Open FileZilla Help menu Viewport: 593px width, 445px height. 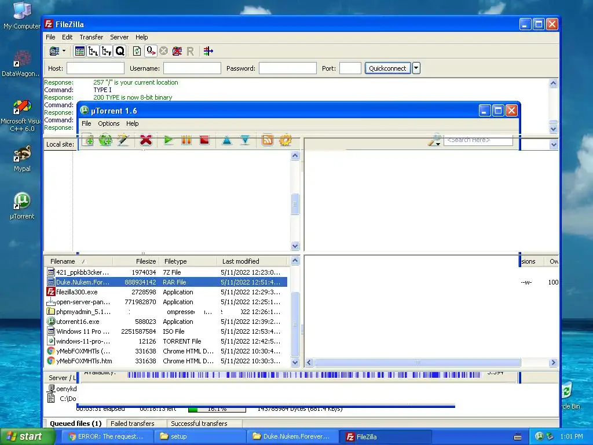[141, 37]
